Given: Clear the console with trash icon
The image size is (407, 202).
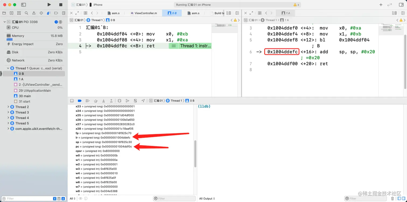Looking at the screenshot, I should pos(392,199).
